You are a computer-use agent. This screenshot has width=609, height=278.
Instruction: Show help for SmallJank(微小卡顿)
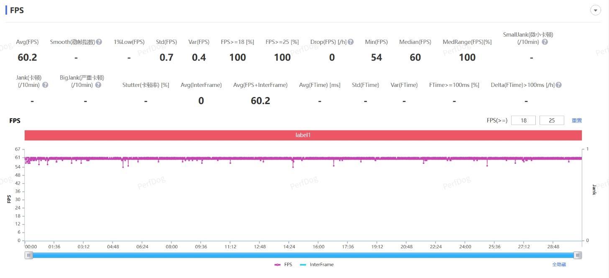pyautogui.click(x=545, y=42)
